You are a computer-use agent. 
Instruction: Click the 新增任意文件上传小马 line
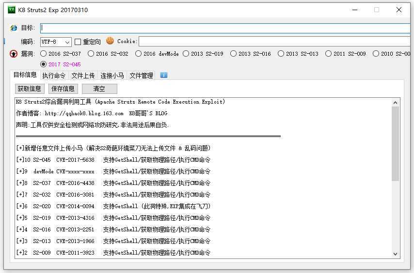pos(113,148)
